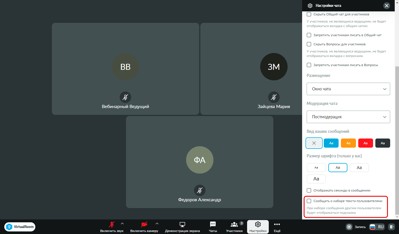Click the ВВ avatar of Вебинарный Ведущий

[125, 67]
